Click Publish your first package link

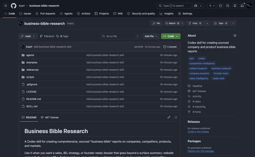click(x=201, y=151)
